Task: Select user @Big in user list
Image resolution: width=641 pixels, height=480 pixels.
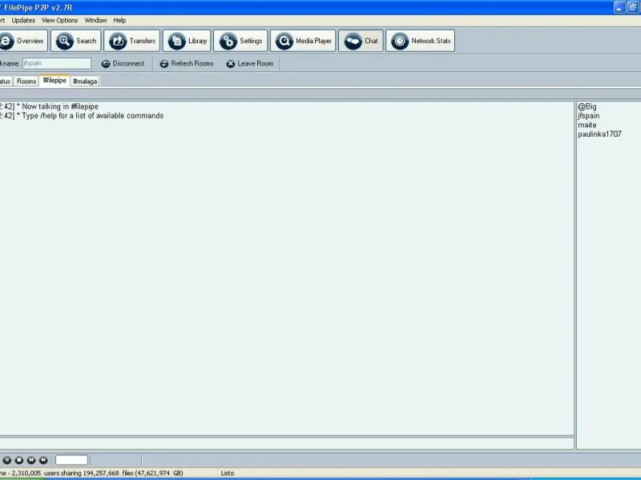Action: click(587, 106)
